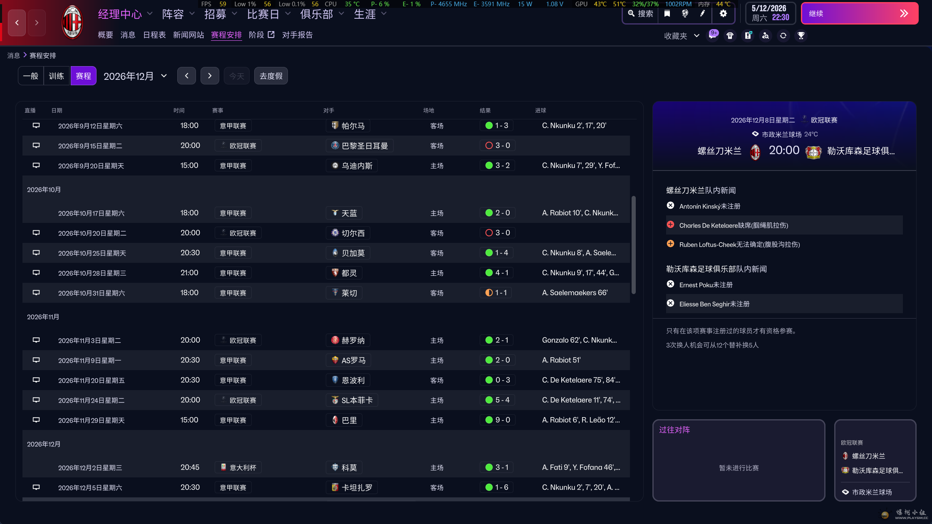Image resolution: width=932 pixels, height=524 pixels.
Task: Click the 去度假 holiday button
Action: [271, 76]
